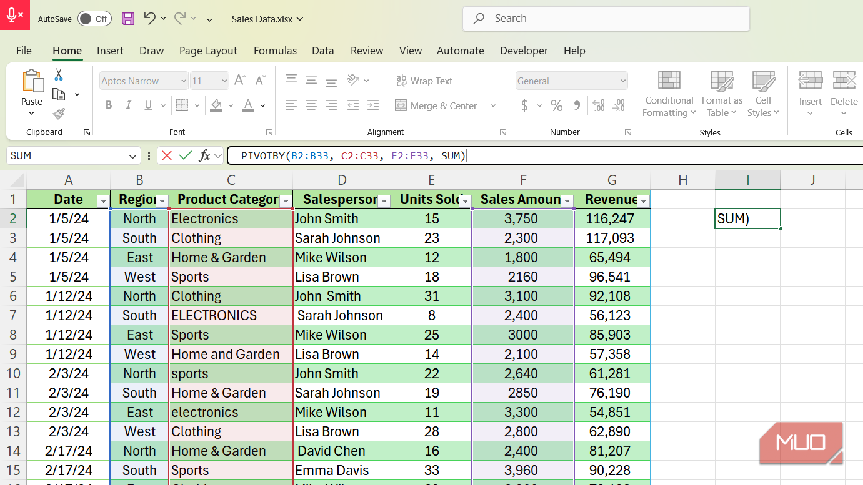863x485 pixels.
Task: Select the Format Painter brush
Action: tap(59, 114)
